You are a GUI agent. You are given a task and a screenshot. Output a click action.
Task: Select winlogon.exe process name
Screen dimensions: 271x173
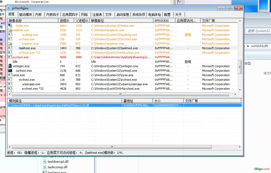point(21,66)
